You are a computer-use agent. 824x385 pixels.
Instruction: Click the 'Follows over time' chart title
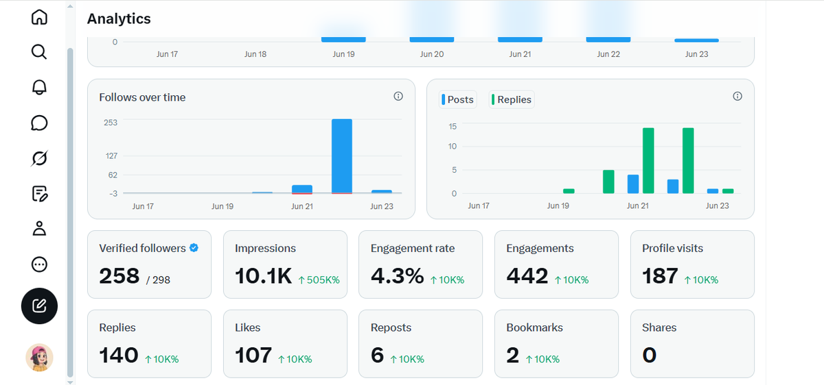142,97
